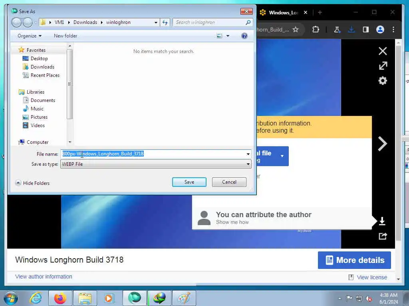409x306 pixels.
Task: Click the Save button
Action: [189, 182]
